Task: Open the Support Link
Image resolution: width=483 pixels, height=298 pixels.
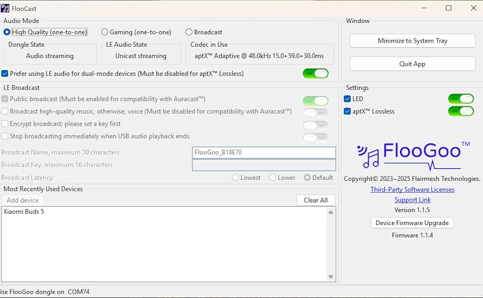Action: coord(412,200)
